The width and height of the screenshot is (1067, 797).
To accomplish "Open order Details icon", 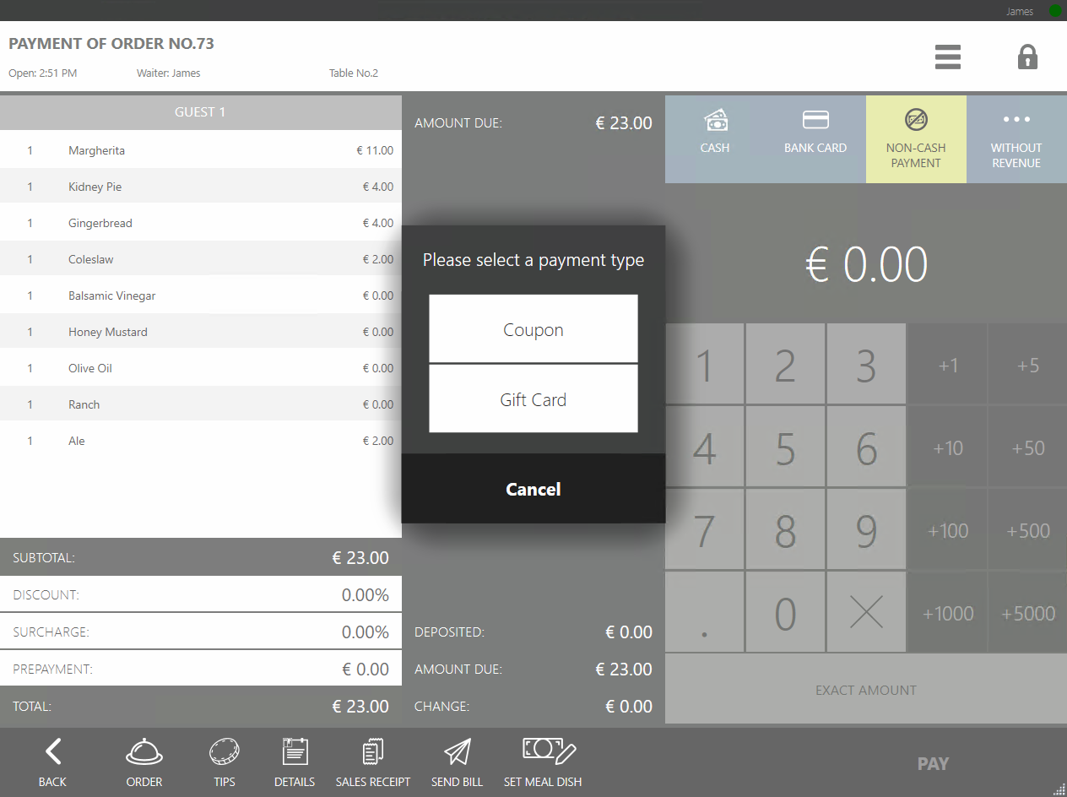I will (295, 762).
